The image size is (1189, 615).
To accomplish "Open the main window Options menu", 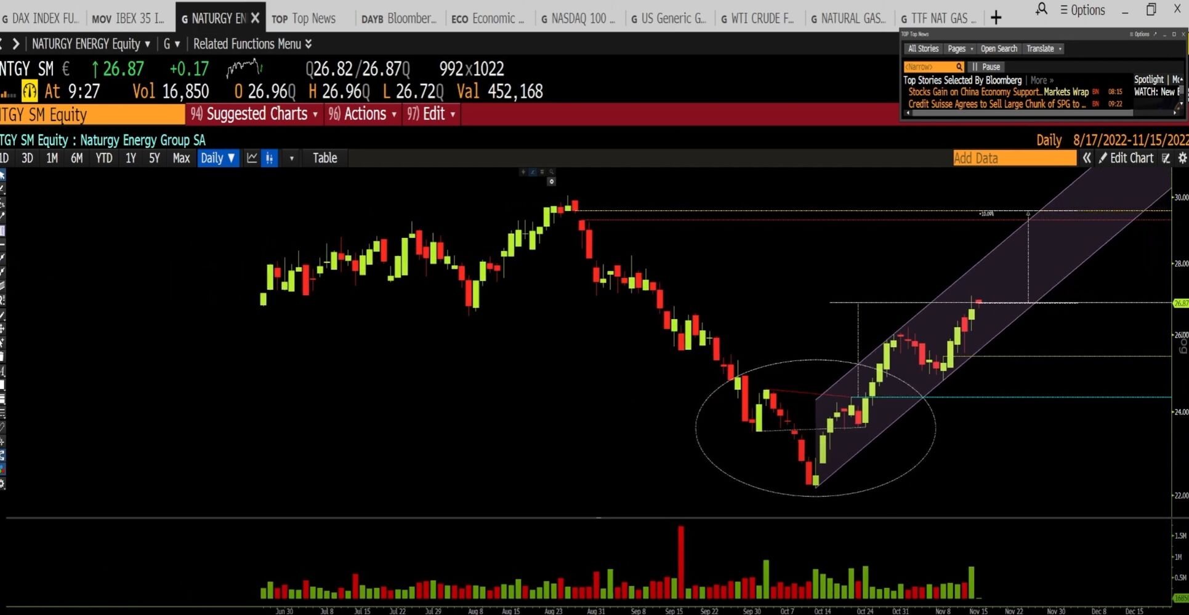I will tap(1082, 10).
